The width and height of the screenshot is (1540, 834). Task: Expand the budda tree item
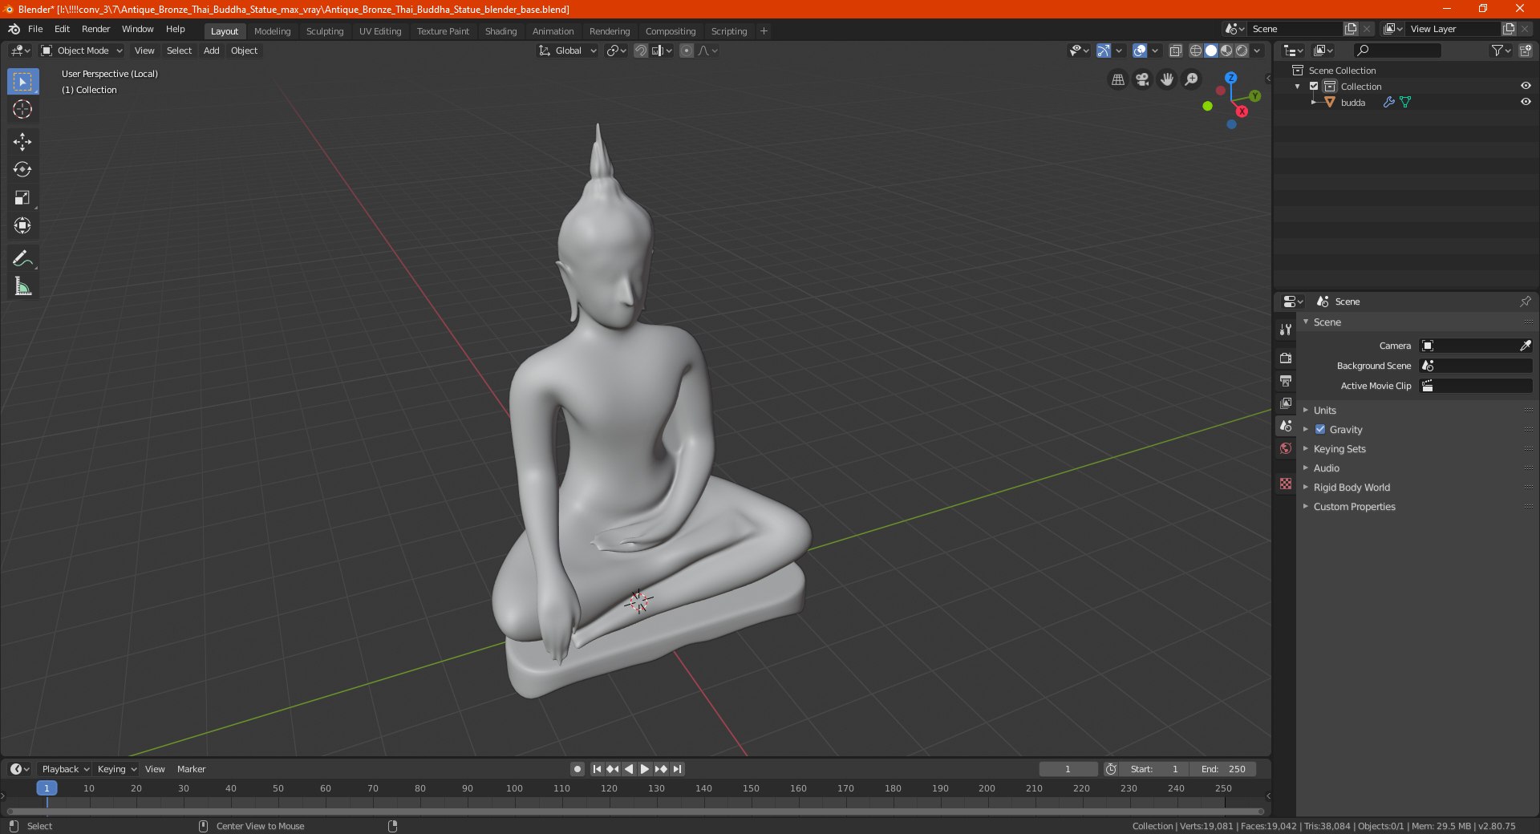[1314, 102]
